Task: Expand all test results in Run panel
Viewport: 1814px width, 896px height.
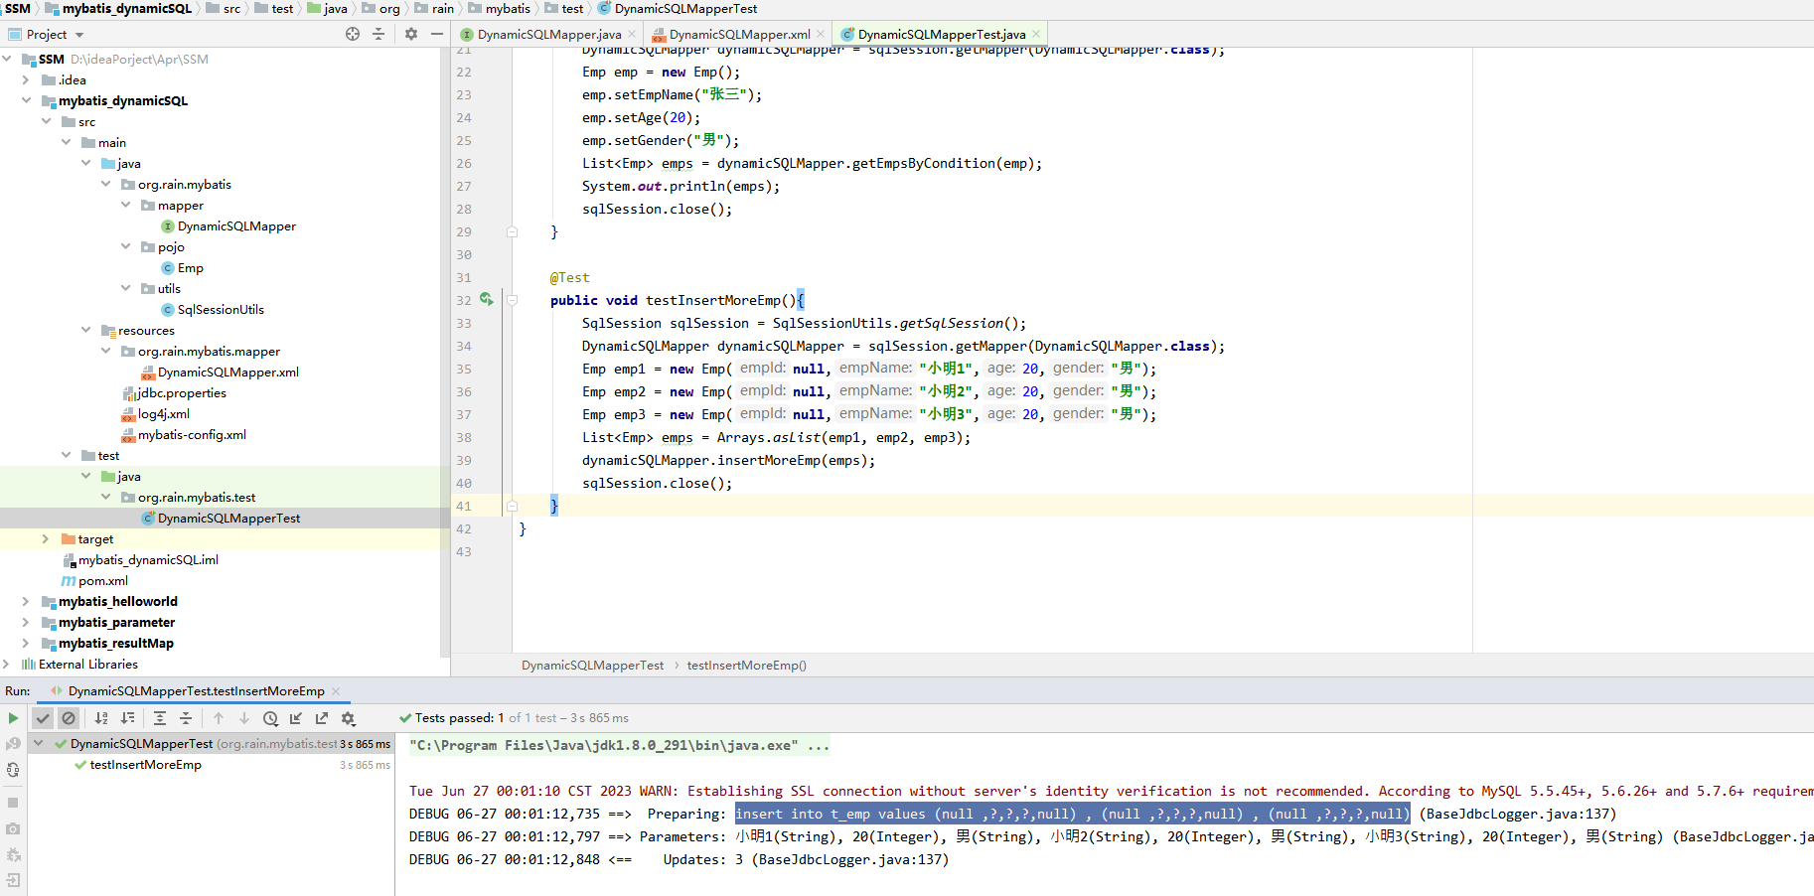Action: tap(160, 718)
